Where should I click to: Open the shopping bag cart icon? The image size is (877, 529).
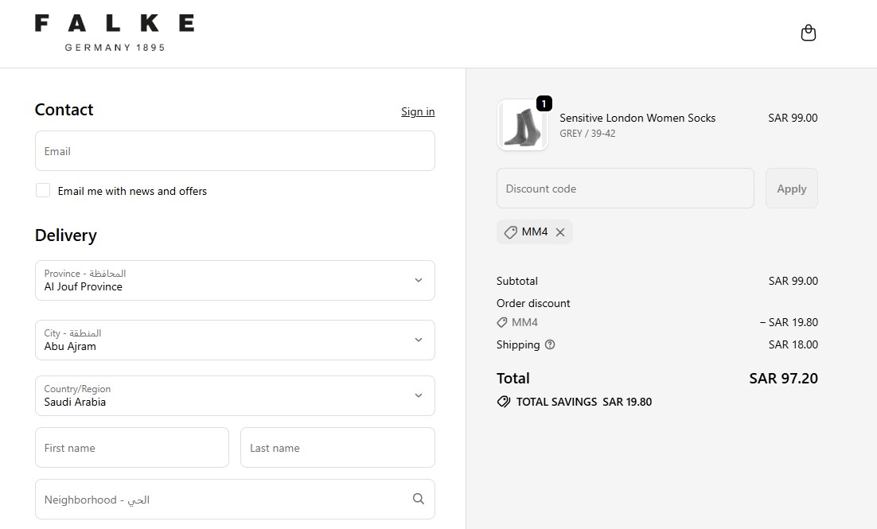[809, 33]
